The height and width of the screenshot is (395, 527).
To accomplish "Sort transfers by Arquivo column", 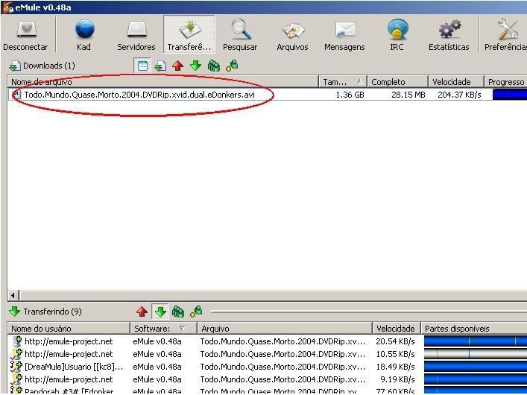I will click(285, 329).
